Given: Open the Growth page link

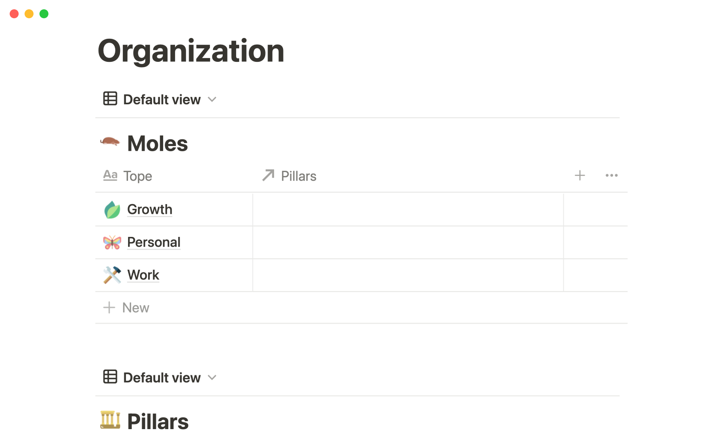Looking at the screenshot, I should (150, 209).
